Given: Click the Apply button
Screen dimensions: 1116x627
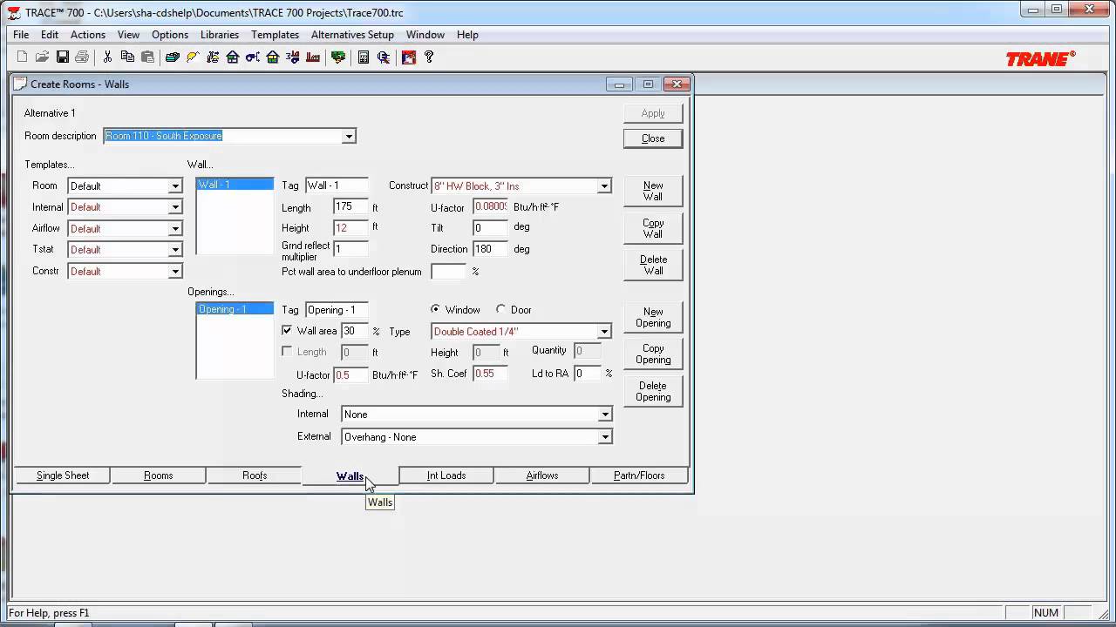Looking at the screenshot, I should point(653,113).
